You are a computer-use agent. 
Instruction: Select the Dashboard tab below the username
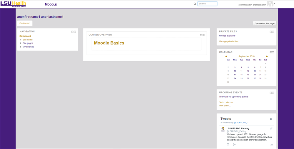point(25,23)
